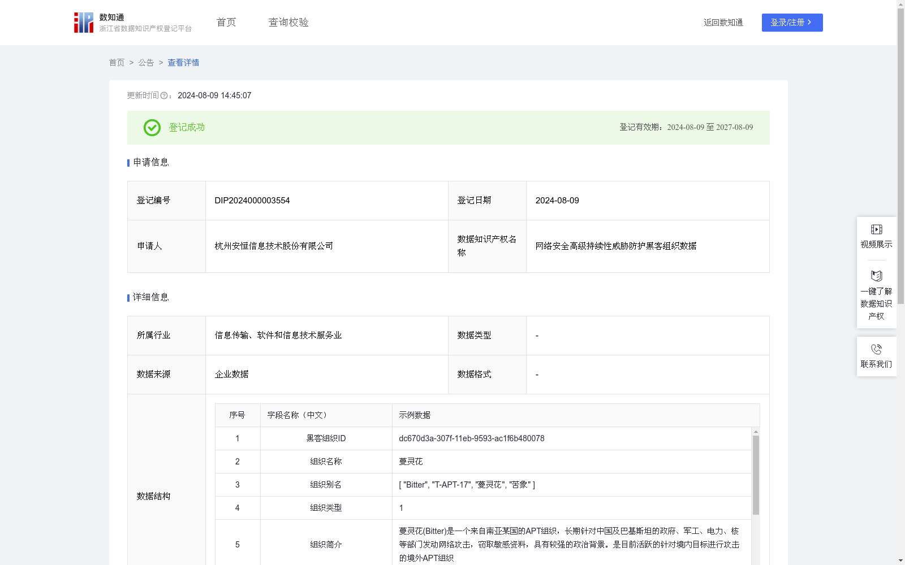
Task: Click the 详细信息 section heading
Action: click(150, 298)
